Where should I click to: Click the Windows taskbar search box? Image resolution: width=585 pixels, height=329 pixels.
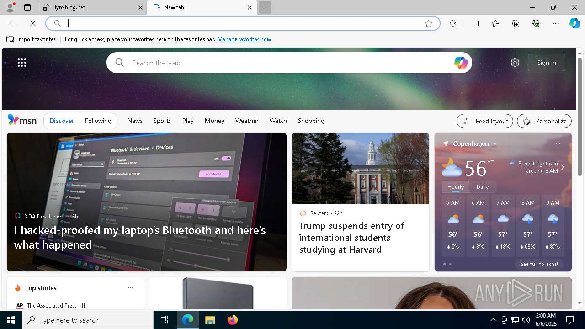88,320
